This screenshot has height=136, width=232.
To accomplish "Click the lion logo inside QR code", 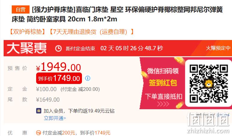I will 208,84.
